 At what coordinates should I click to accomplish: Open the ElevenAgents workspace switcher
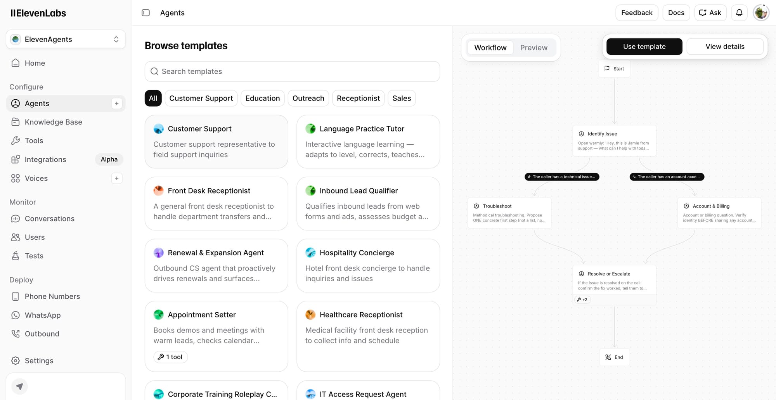65,39
